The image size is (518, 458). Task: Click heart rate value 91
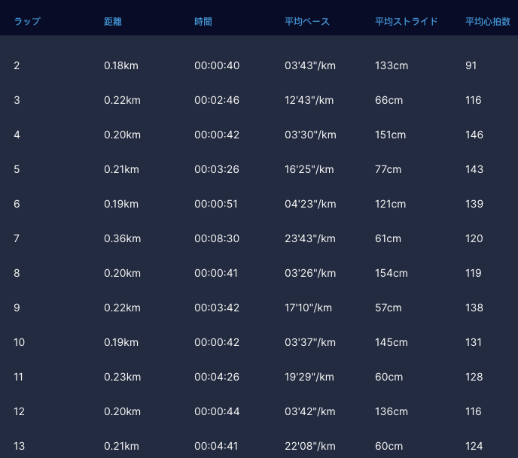pyautogui.click(x=471, y=65)
